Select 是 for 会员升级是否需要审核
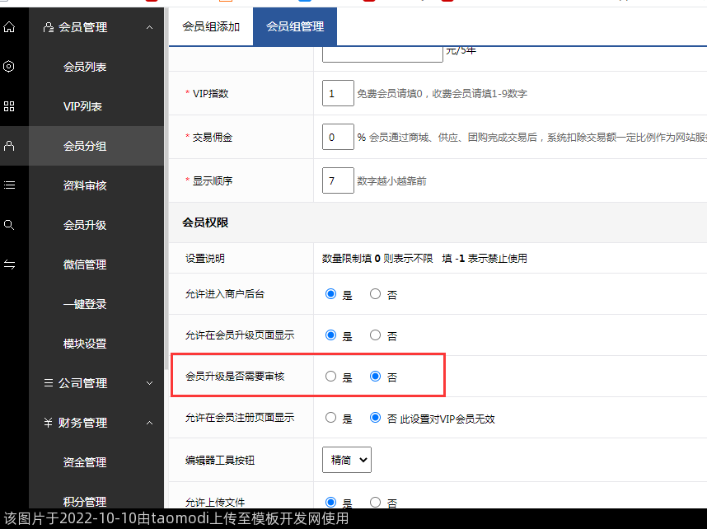Image resolution: width=707 pixels, height=529 pixels. (x=331, y=377)
